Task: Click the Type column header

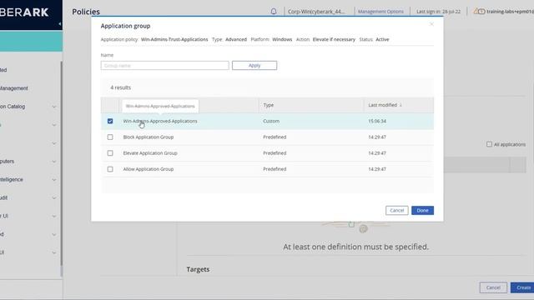Action: (269, 105)
